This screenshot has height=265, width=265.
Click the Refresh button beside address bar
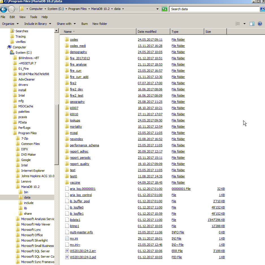click(x=164, y=9)
